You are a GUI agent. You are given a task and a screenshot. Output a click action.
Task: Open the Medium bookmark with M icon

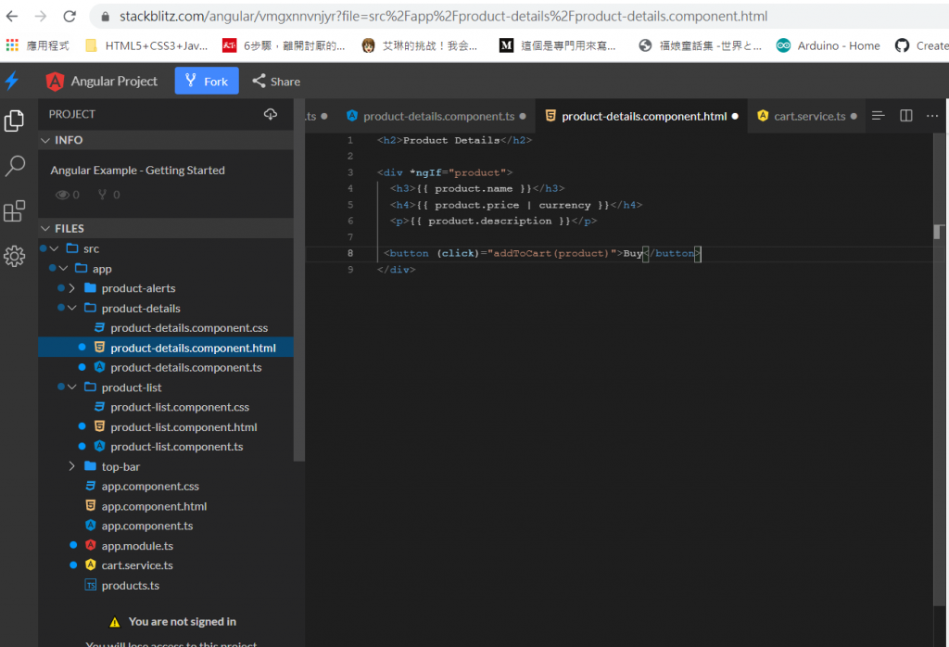(x=557, y=45)
